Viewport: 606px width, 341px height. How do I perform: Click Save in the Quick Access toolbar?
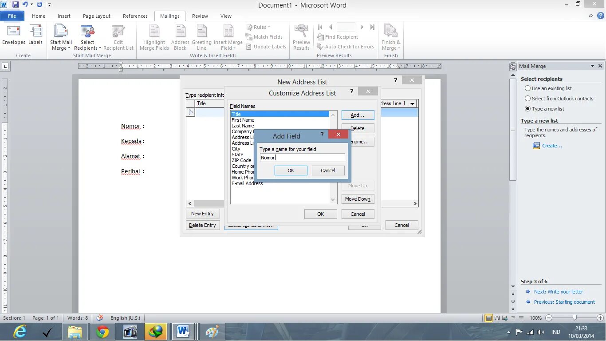(x=16, y=5)
